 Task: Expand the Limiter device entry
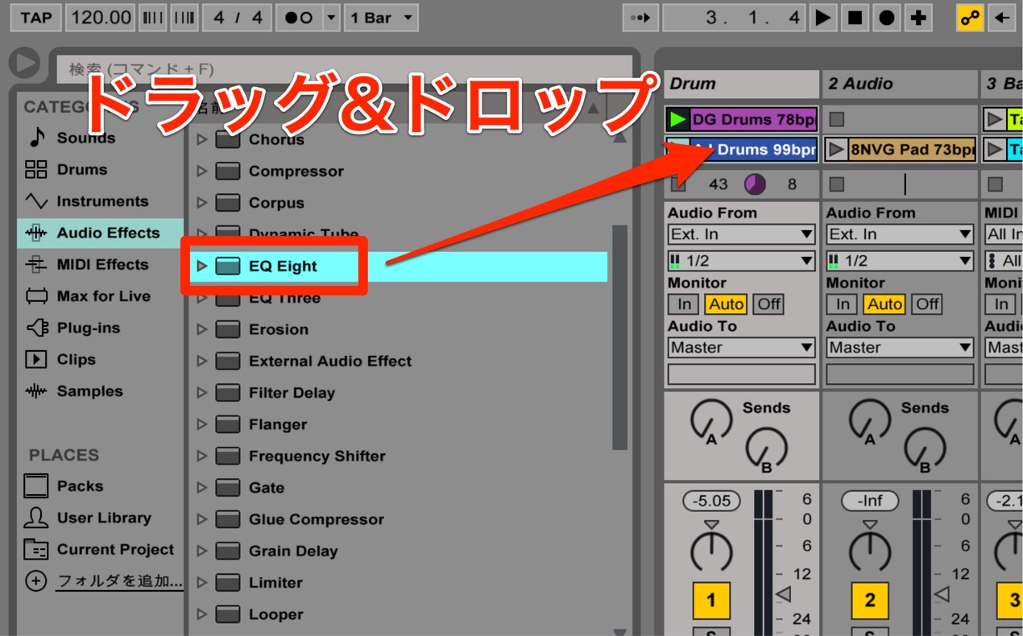tap(201, 582)
